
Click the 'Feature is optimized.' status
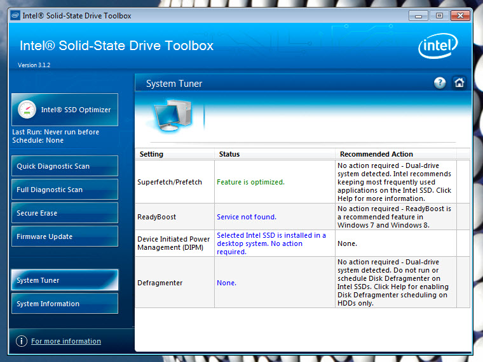[x=250, y=182]
